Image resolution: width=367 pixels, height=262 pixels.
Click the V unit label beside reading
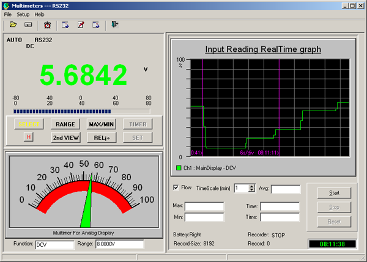click(x=146, y=70)
